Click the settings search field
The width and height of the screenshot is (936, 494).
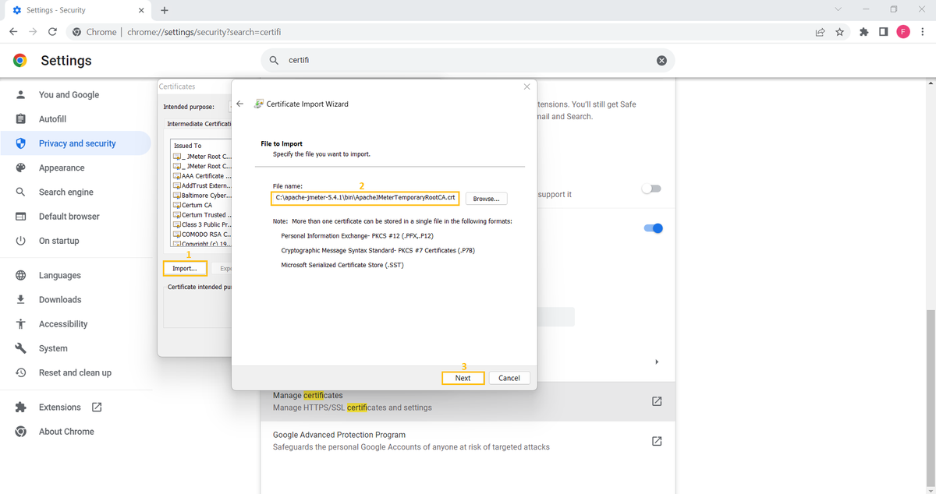[x=468, y=60]
